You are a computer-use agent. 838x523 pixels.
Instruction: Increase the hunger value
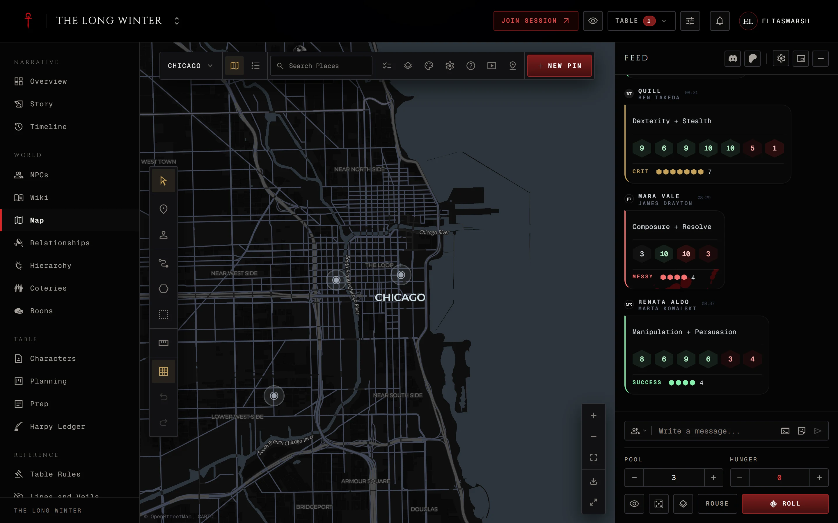(819, 478)
